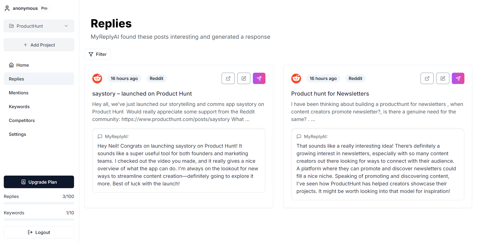Click the Reddit logo on the saystory card
The height and width of the screenshot is (242, 477).
pyautogui.click(x=97, y=78)
